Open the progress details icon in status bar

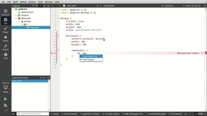pos(196,114)
